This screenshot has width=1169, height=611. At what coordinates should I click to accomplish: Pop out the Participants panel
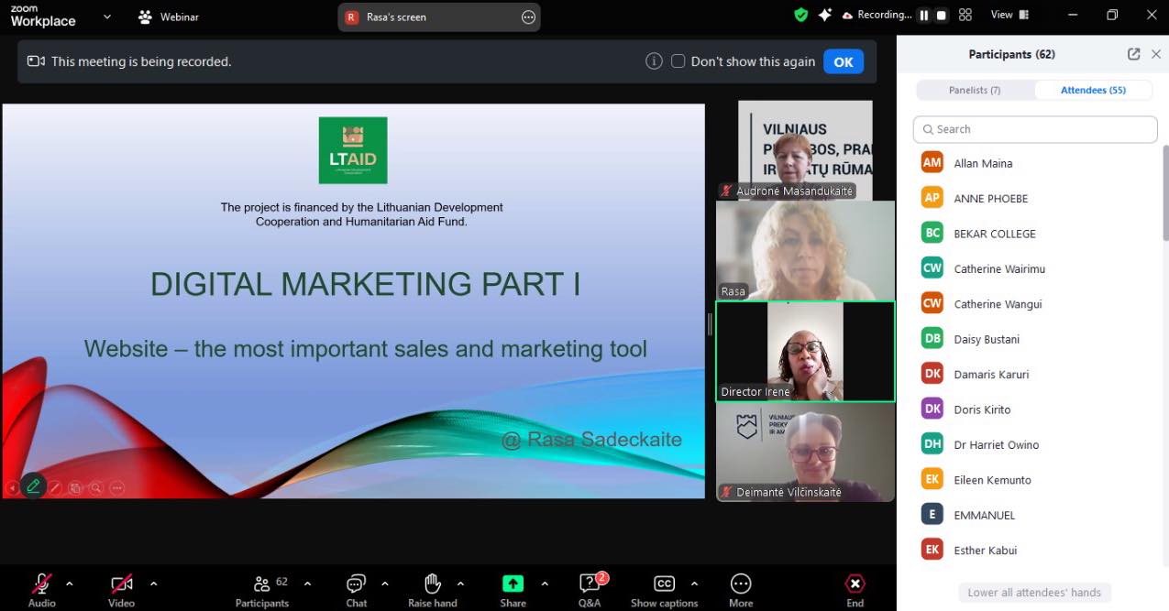point(1134,54)
